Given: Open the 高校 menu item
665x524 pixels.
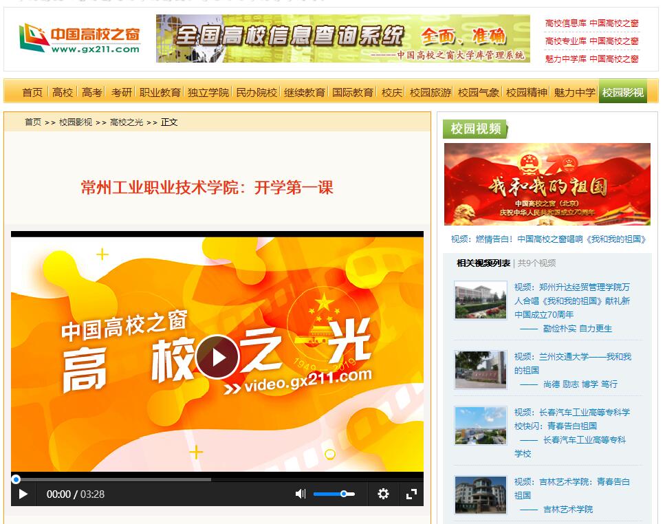Looking at the screenshot, I should click(x=63, y=92).
